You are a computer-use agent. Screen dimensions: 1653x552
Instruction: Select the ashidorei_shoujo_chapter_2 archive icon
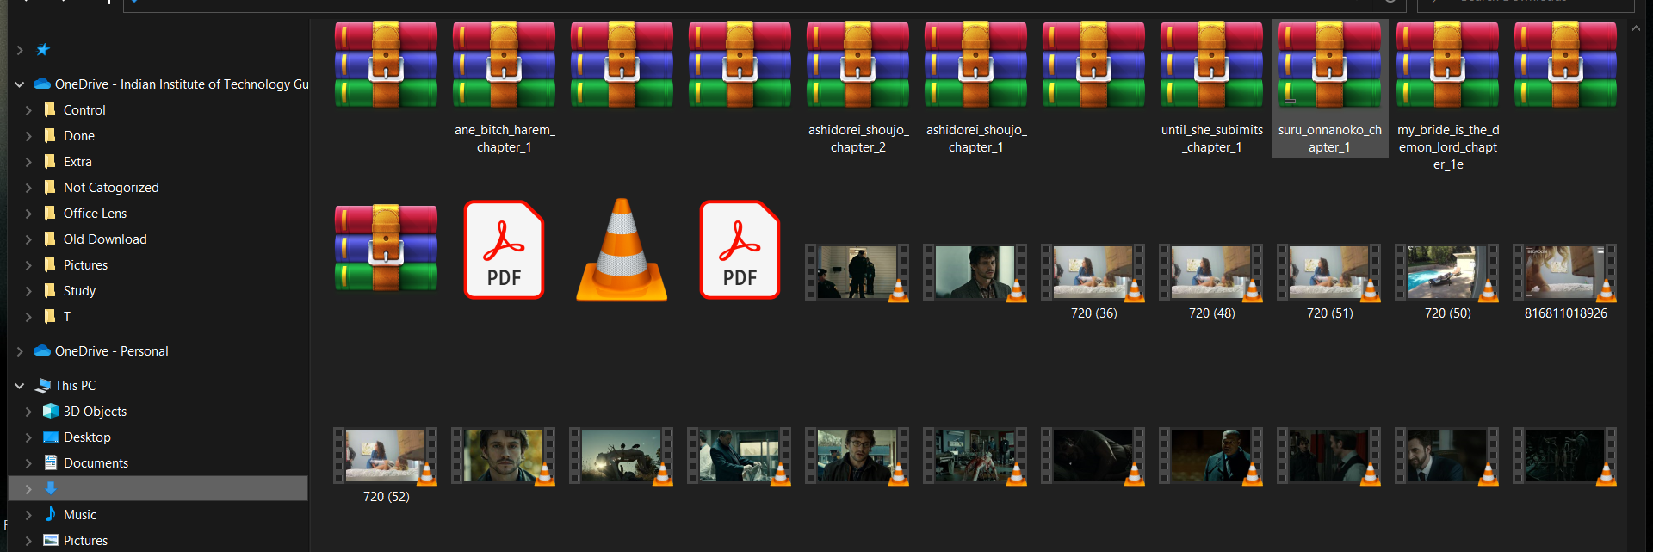click(857, 65)
